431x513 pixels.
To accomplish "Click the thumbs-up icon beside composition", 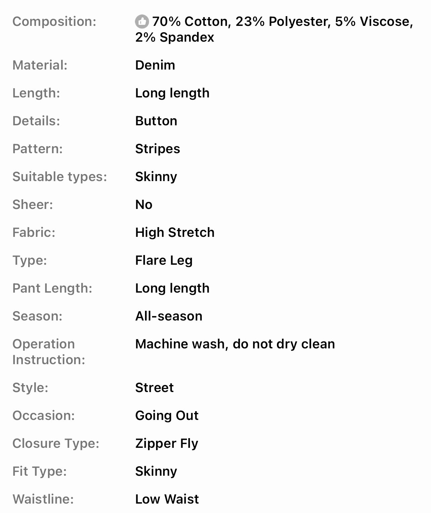I will pyautogui.click(x=142, y=22).
